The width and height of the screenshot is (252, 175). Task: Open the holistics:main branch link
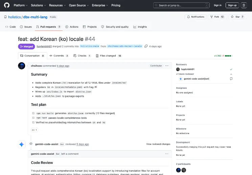[x=90, y=46]
